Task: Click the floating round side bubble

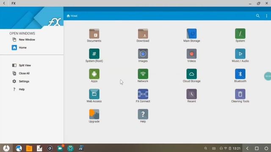Action: click(x=268, y=76)
